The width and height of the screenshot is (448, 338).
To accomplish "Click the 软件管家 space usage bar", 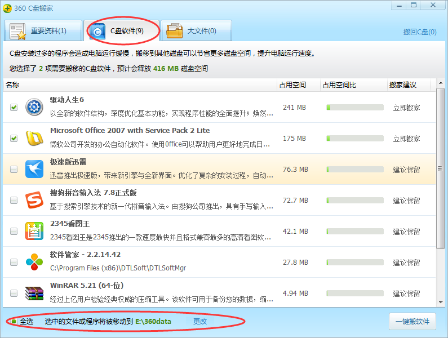I will point(355,262).
